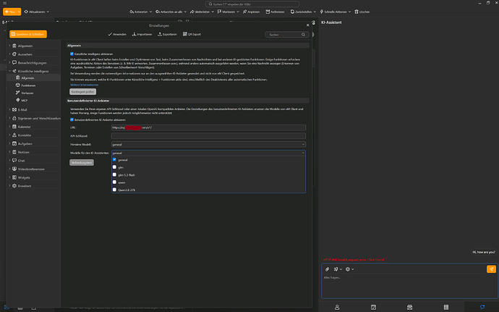Check the glm-5.3-flash model checkbox
Screen dimensions: 499x312
(x=114, y=174)
